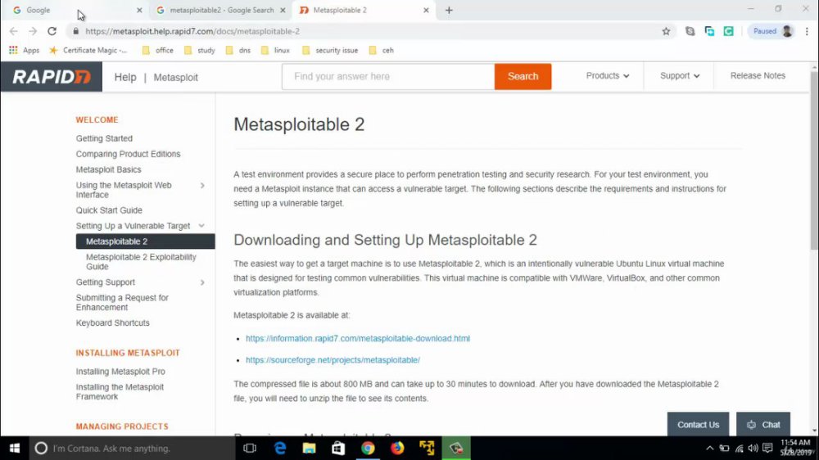819x460 pixels.
Task: Open the study bookmarks folder
Action: point(200,50)
